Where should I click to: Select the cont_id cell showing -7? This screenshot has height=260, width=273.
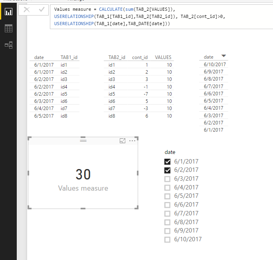[146, 94]
